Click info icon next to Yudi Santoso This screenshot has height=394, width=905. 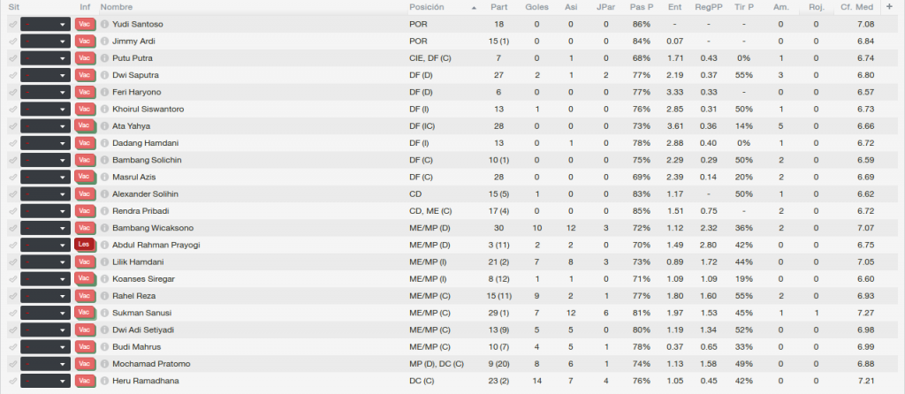coord(104,24)
